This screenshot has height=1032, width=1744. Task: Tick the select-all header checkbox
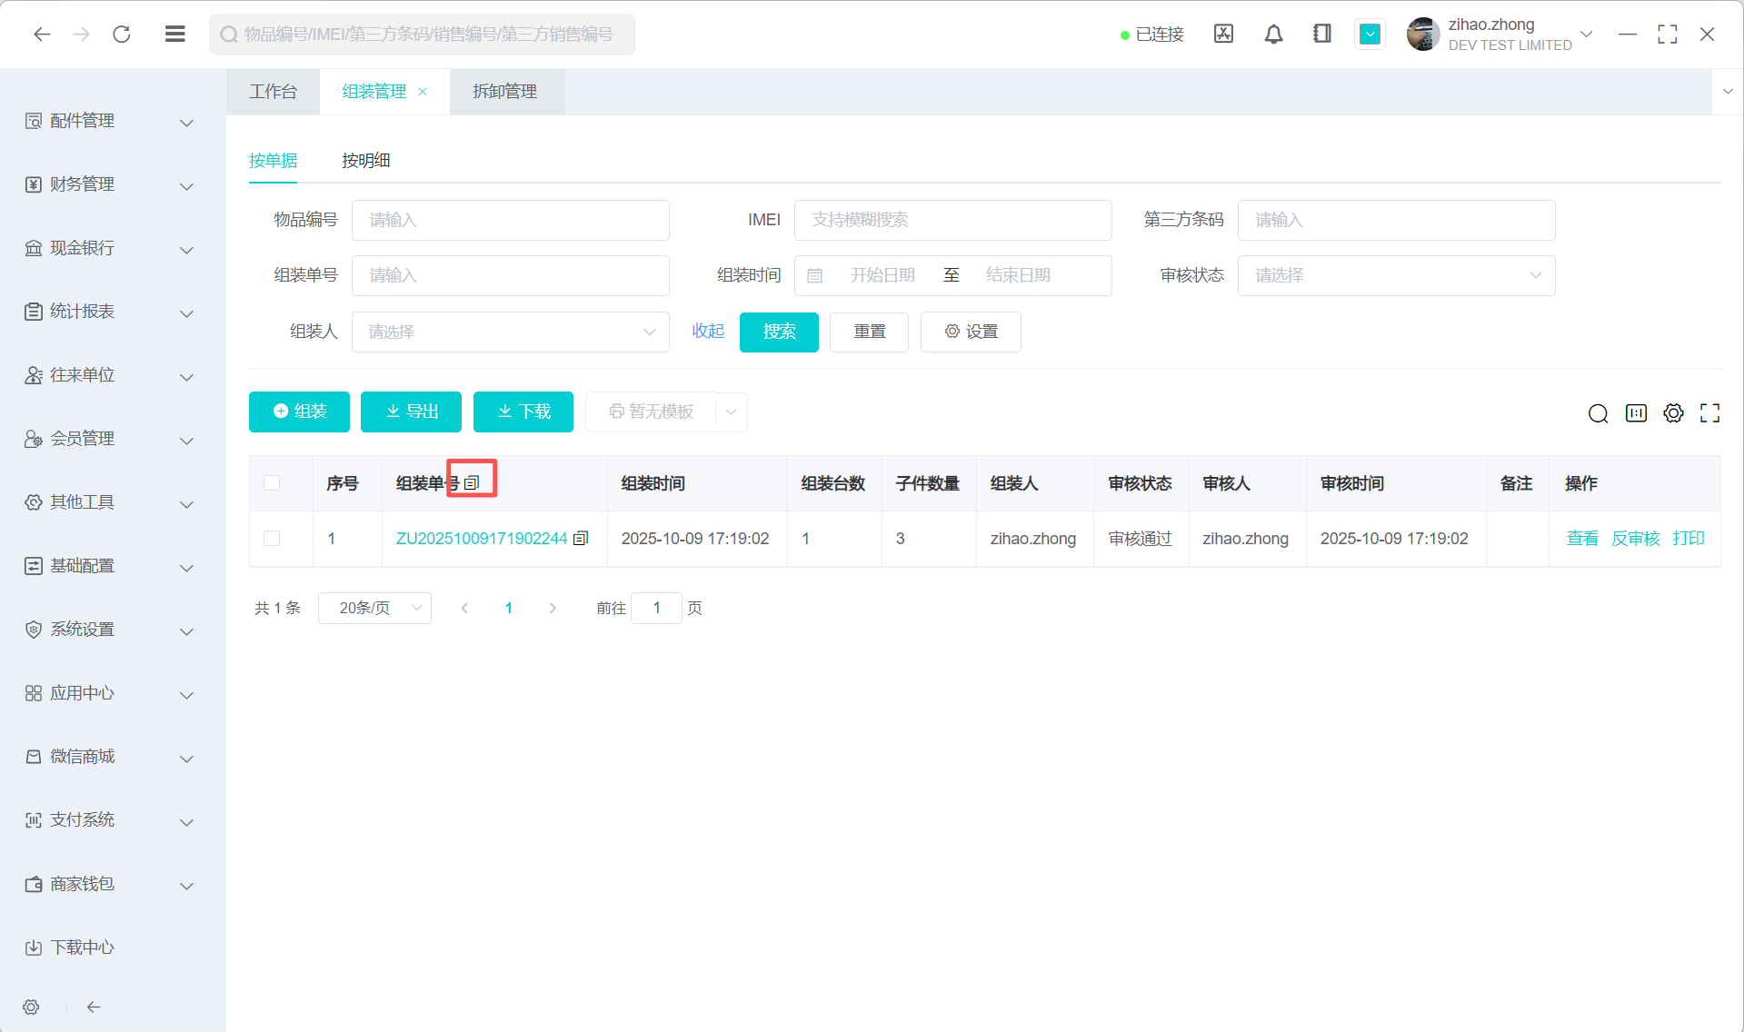coord(272,482)
